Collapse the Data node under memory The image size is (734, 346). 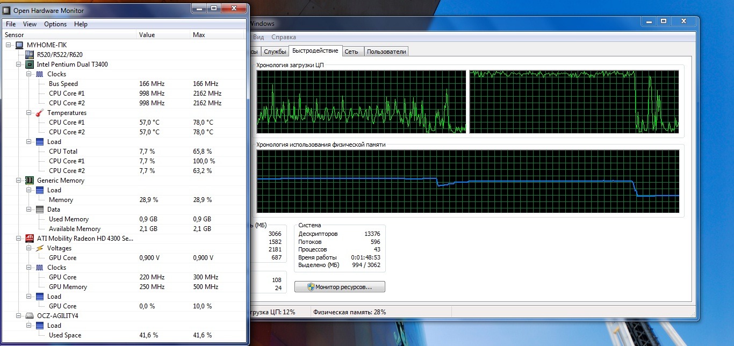tap(29, 210)
